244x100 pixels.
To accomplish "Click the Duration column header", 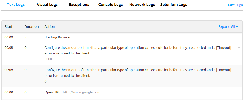I will 31,26.
